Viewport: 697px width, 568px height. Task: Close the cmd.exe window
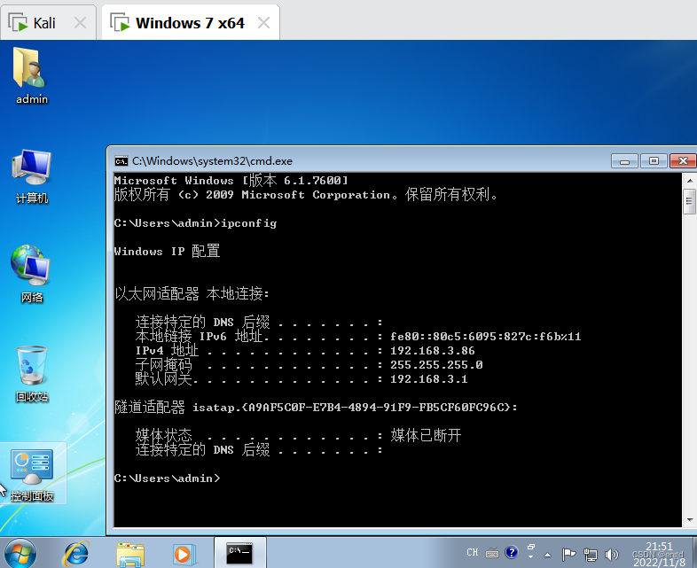[x=683, y=160]
